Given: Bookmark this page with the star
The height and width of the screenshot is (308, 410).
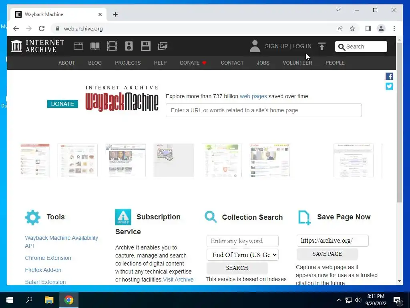Looking at the screenshot, I should coord(352,28).
